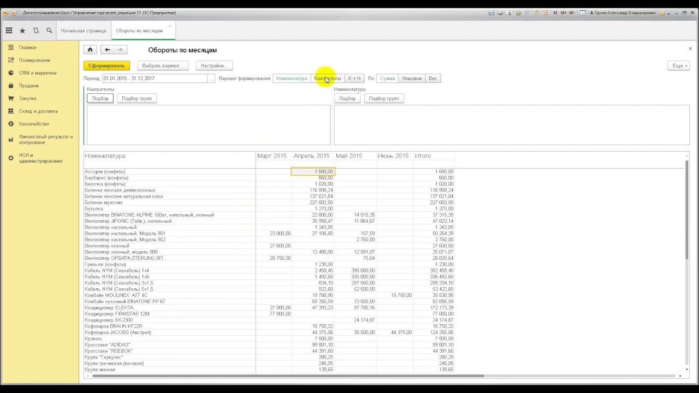Click the panel layout settings icon

(x=583, y=13)
